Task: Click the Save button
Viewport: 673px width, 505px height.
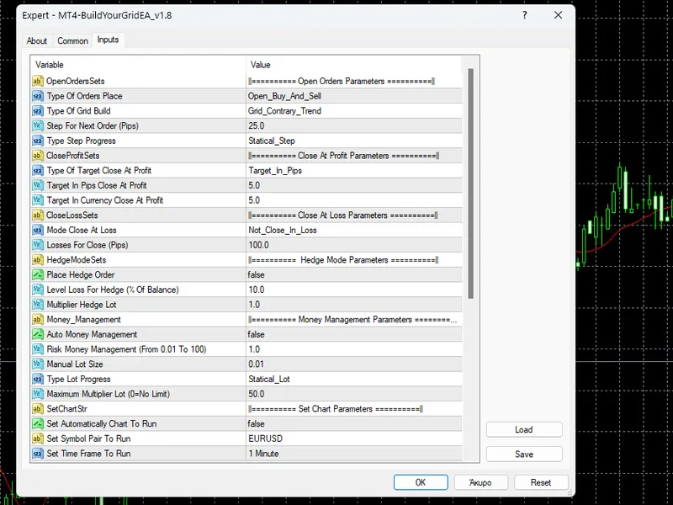Action: point(524,454)
